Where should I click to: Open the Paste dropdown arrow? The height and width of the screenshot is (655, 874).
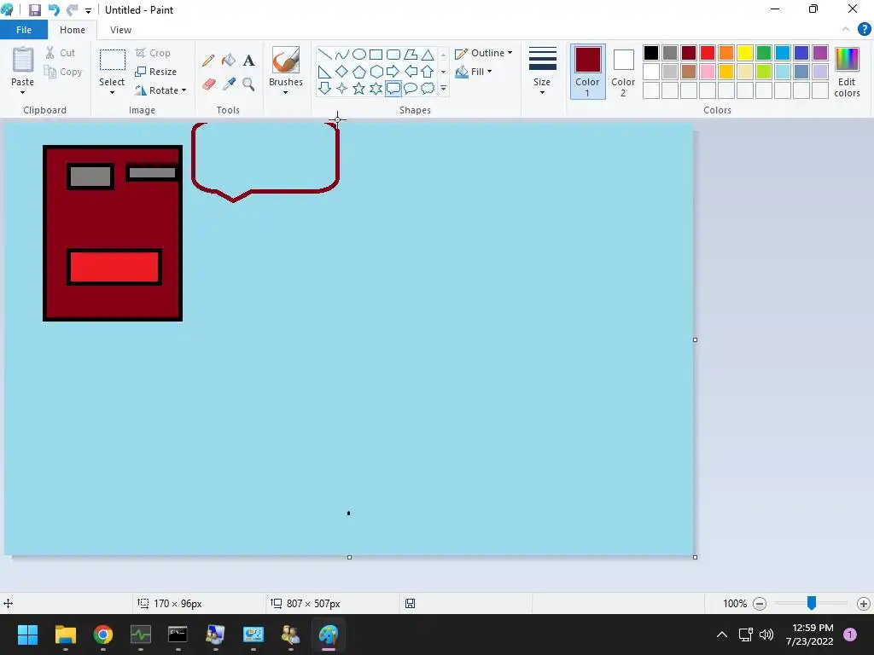[x=22, y=93]
